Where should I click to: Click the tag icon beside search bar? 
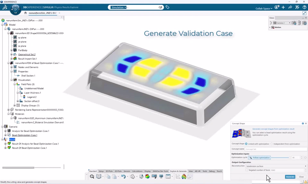coord(167,7)
